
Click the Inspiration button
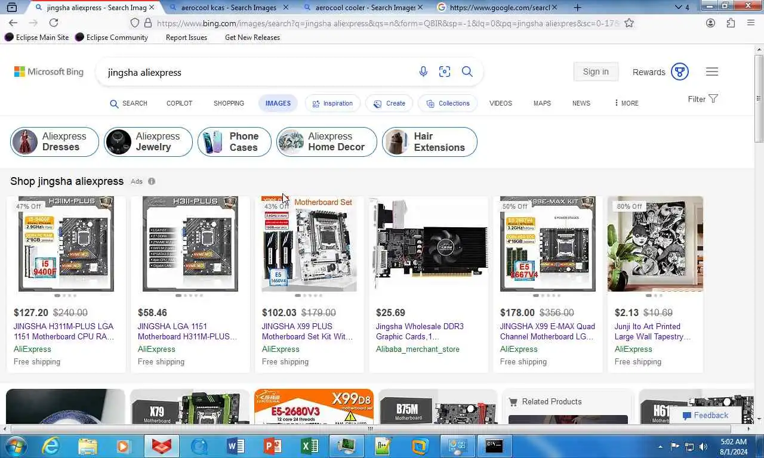click(x=332, y=103)
